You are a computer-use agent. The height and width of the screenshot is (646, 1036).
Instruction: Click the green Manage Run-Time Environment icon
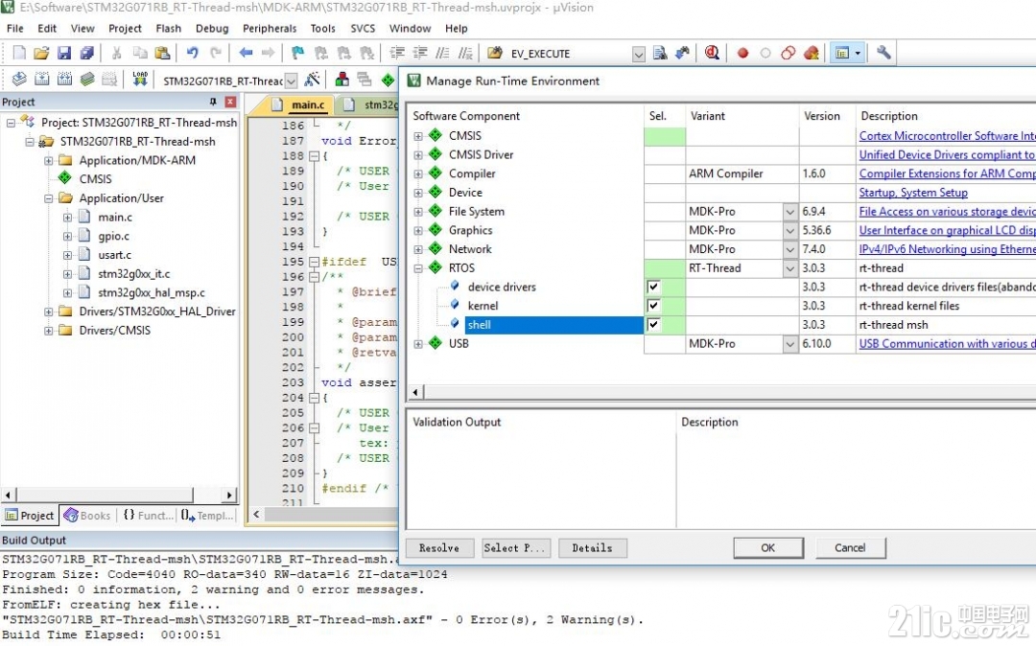click(388, 80)
